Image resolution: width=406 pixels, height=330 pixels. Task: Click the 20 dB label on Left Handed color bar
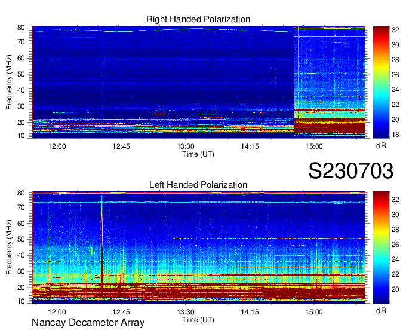tap(395, 289)
